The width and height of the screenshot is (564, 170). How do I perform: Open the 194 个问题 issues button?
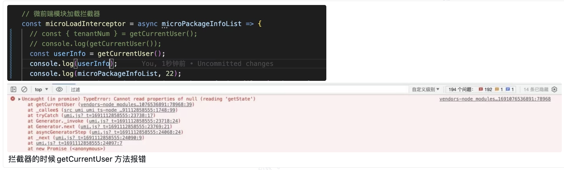(460, 89)
